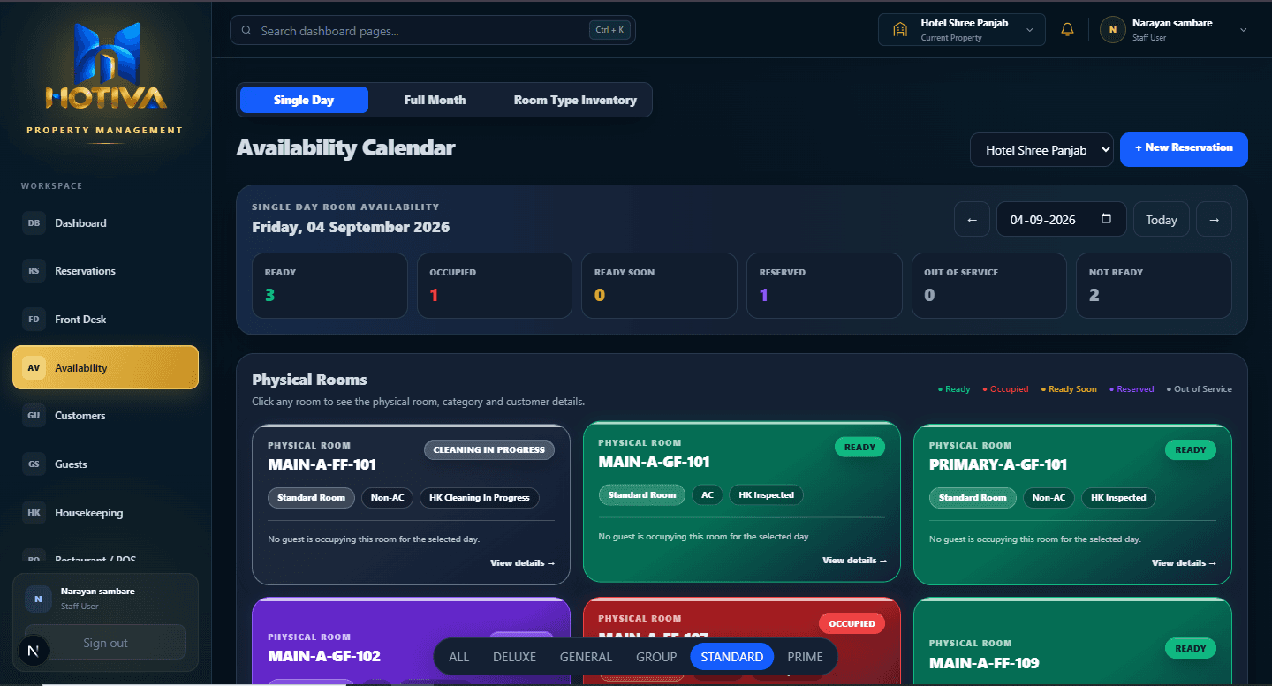Switch to the Single Day tab

pos(304,100)
